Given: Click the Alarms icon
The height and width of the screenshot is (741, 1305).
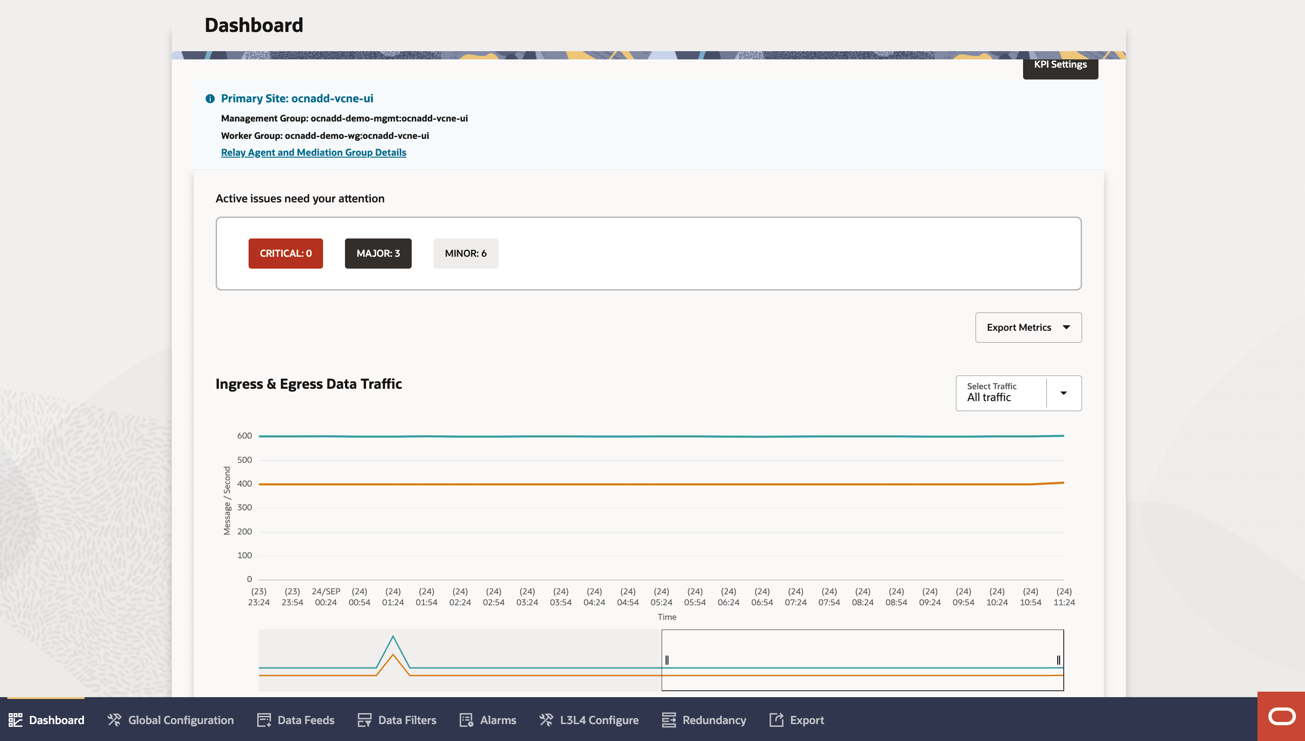Looking at the screenshot, I should pyautogui.click(x=466, y=720).
